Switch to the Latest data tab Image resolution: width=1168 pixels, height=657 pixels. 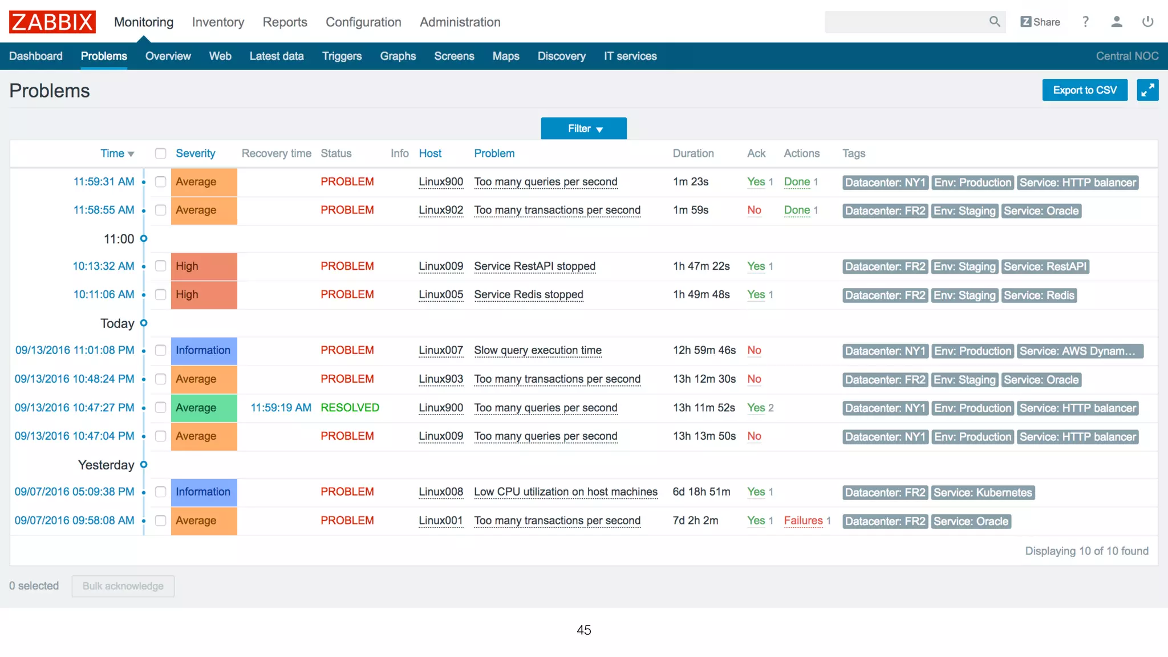276,56
